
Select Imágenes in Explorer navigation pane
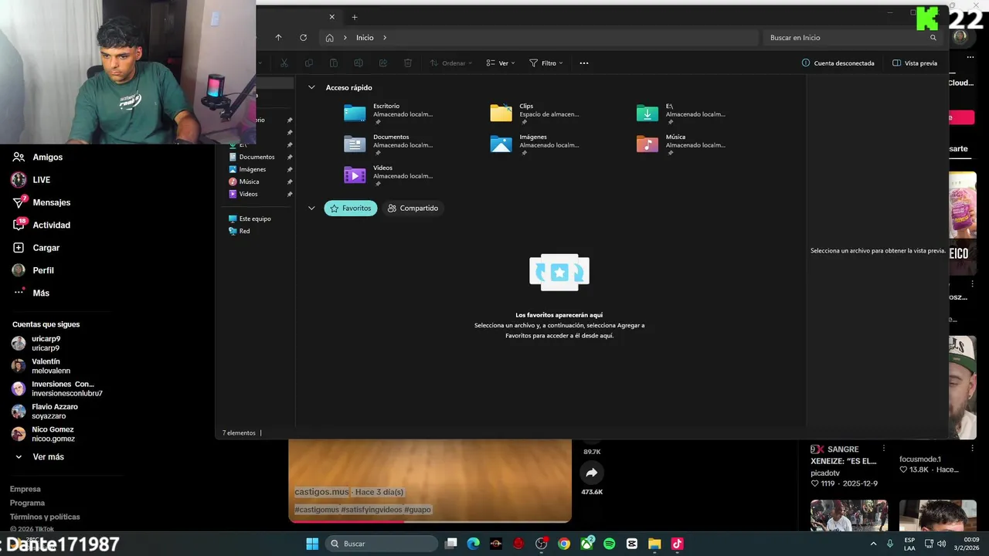[x=252, y=169]
